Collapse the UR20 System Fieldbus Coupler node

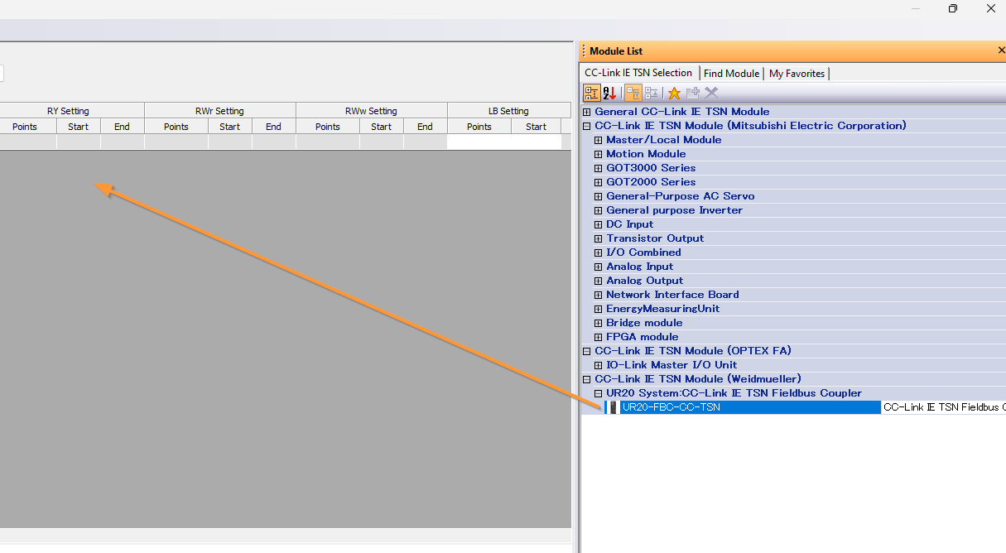click(x=599, y=393)
